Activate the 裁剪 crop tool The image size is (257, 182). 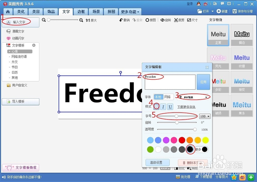[179, 20]
